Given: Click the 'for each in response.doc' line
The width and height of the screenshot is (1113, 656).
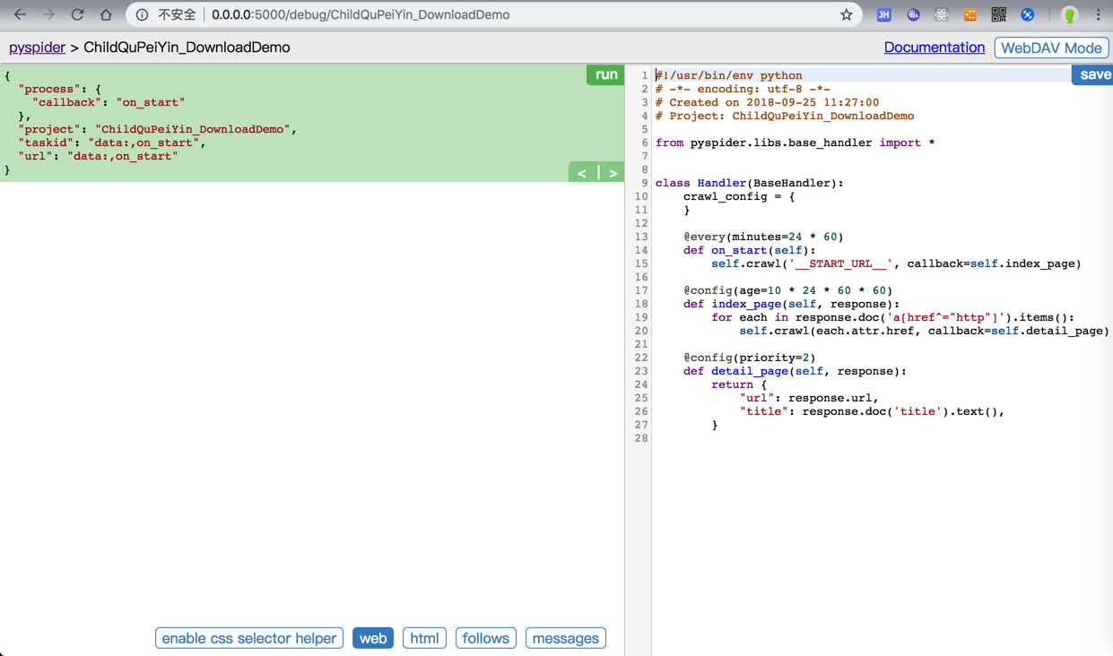Looking at the screenshot, I should (892, 317).
